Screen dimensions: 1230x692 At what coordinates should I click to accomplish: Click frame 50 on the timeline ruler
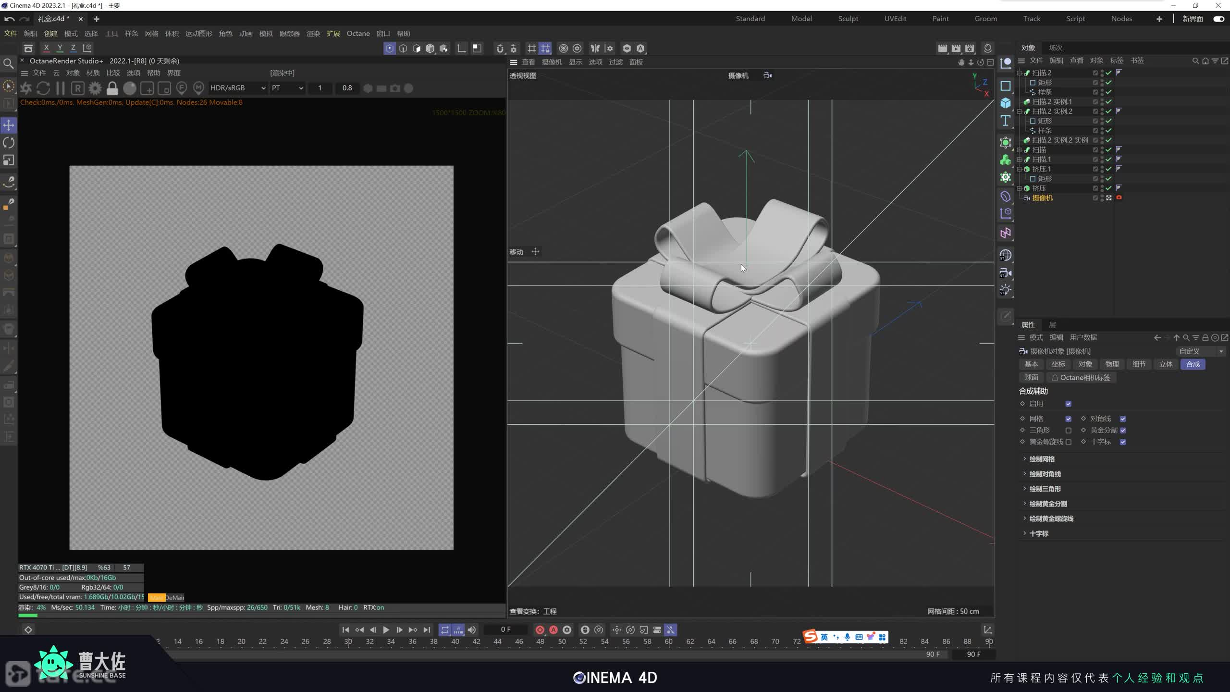point(562,642)
